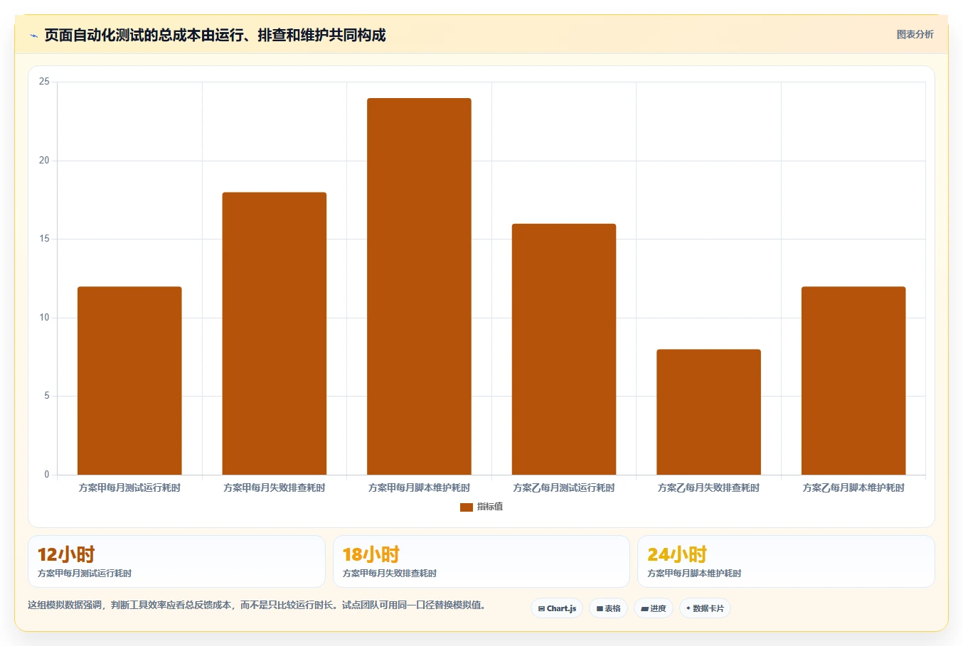The height and width of the screenshot is (646, 963).
Task: Click the 指标值 legend label
Action: click(x=490, y=507)
